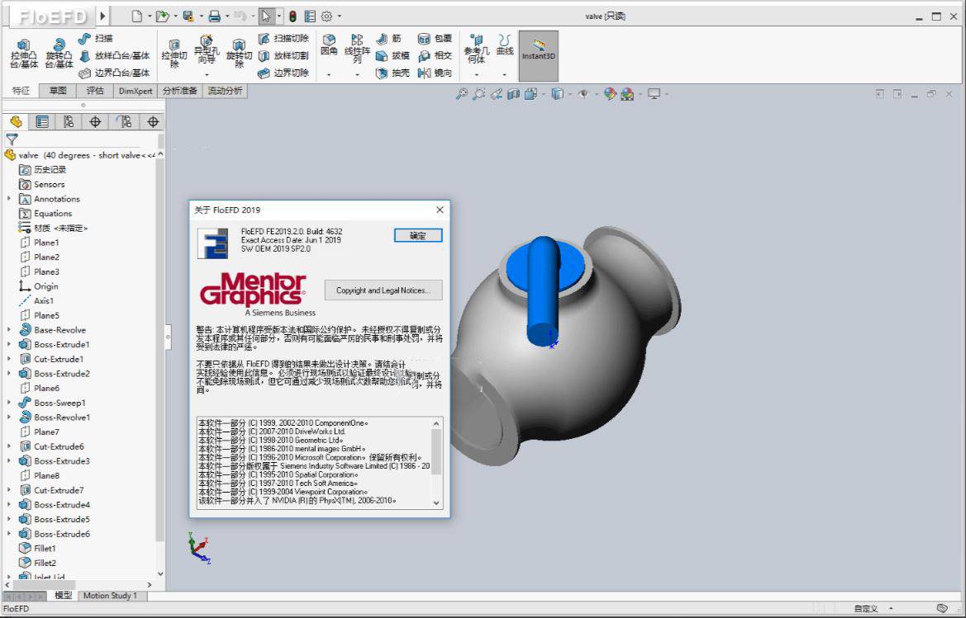Toggle the Hide/Show Items eye icon
This screenshot has height=618, width=966.
583,94
